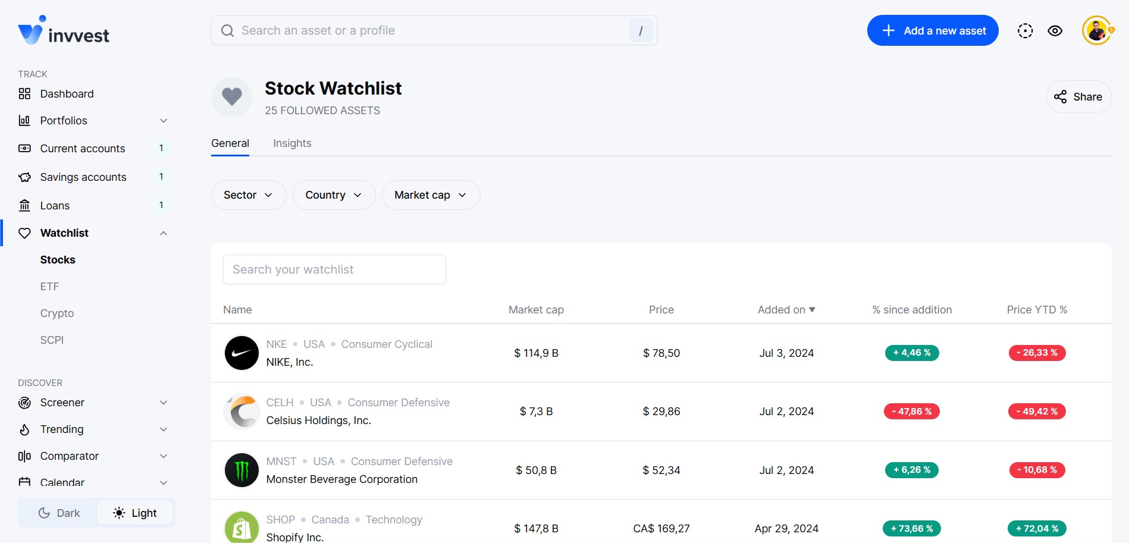Click the Celsius Holdings logo

(x=242, y=412)
